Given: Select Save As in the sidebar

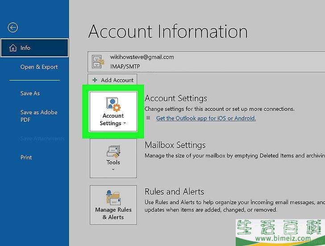Looking at the screenshot, I should (30, 93).
